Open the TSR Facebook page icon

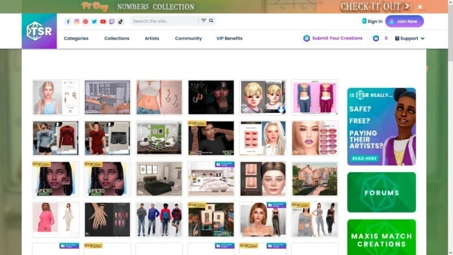click(68, 22)
